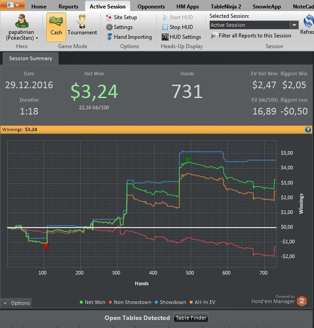Screen dimensions: 314x328
Task: Click the Table Finder button
Action: (x=191, y=318)
